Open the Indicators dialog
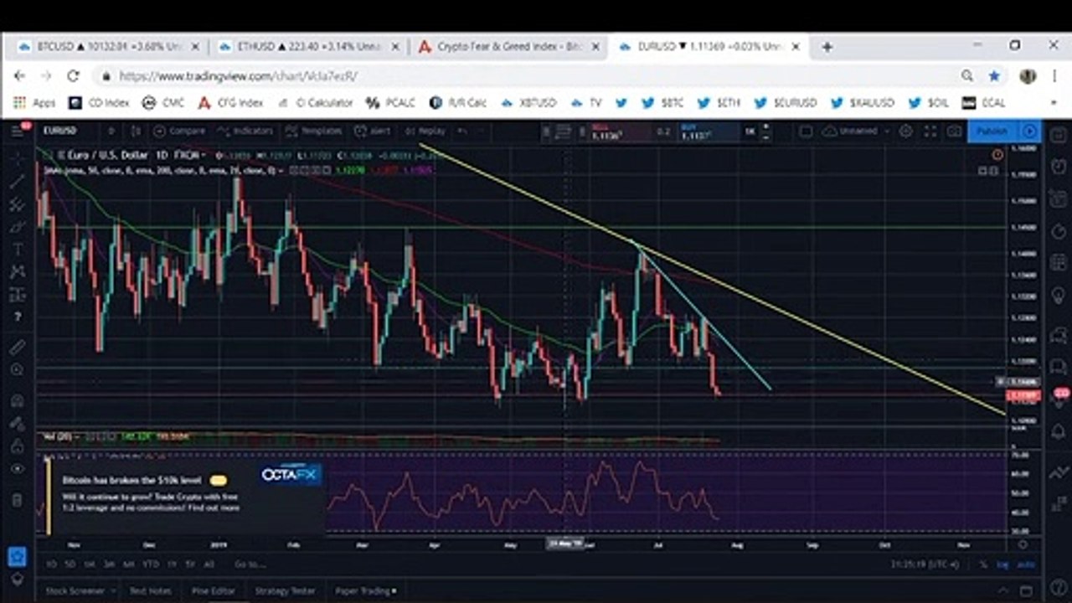This screenshot has height=603, width=1072. coord(245,131)
